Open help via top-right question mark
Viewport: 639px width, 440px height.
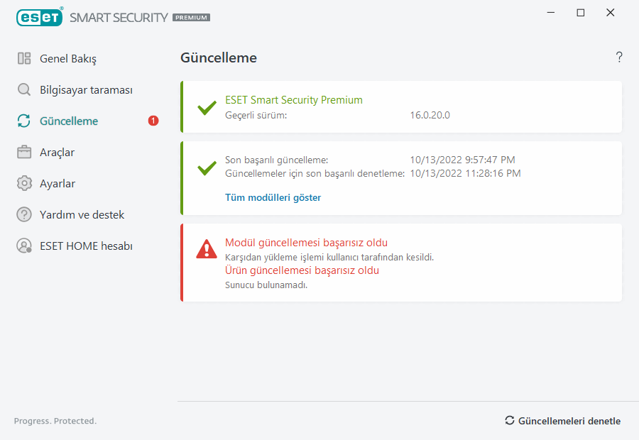point(619,57)
